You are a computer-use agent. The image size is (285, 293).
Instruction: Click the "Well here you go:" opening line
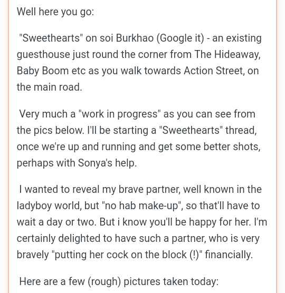pos(55,12)
